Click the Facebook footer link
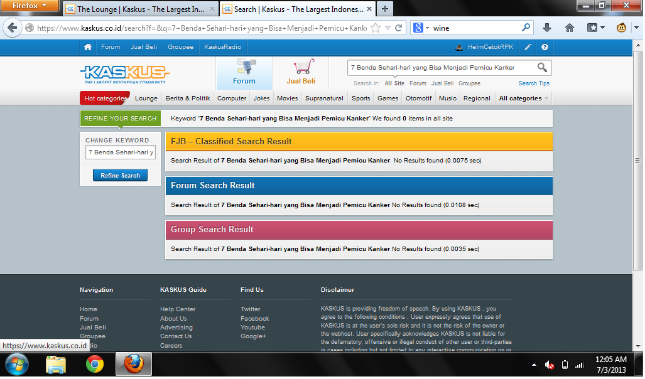Image resolution: width=645 pixels, height=379 pixels. click(x=254, y=319)
